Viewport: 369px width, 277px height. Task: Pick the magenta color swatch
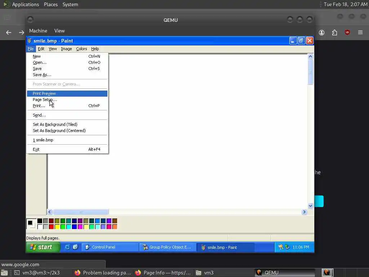[x=80, y=227]
